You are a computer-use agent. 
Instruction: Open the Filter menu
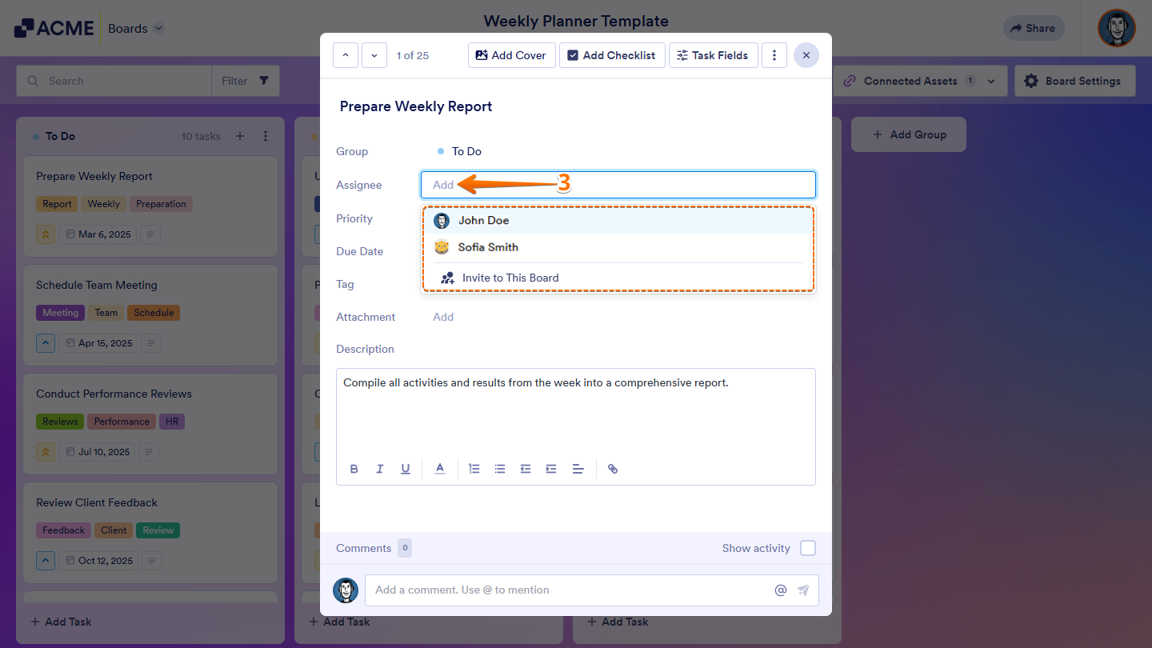click(245, 80)
